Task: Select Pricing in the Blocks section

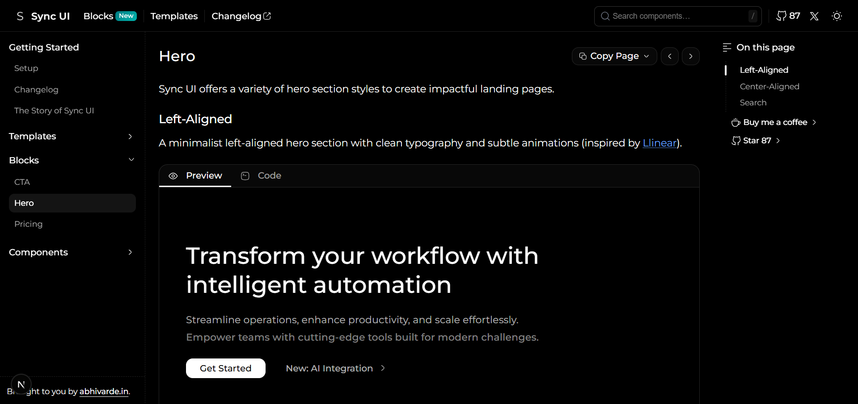Action: tap(28, 224)
